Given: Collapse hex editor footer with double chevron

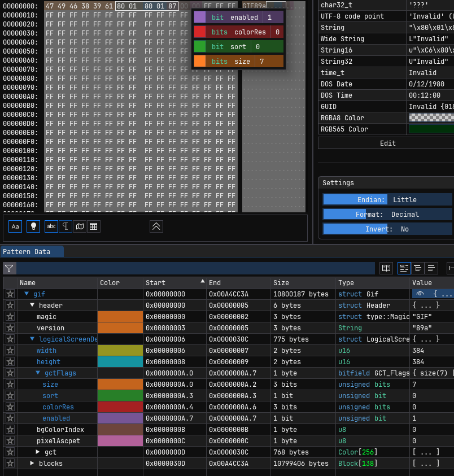Looking at the screenshot, I should (x=156, y=226).
